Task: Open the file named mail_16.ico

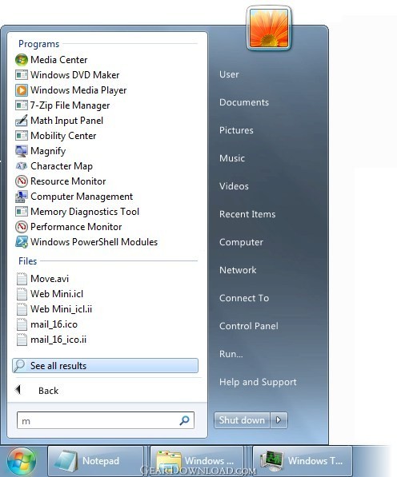Action: (x=54, y=324)
